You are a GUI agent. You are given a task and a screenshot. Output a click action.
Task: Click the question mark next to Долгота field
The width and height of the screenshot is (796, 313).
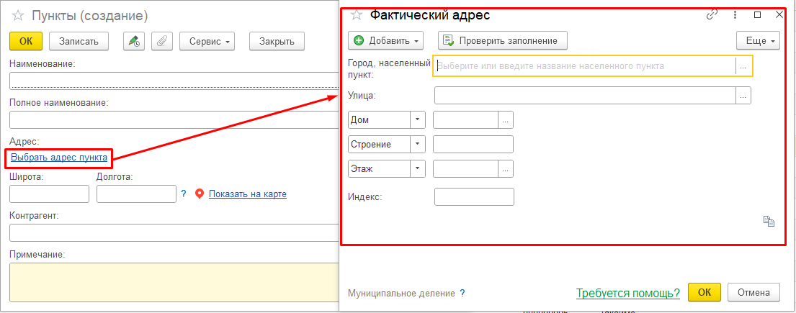184,194
